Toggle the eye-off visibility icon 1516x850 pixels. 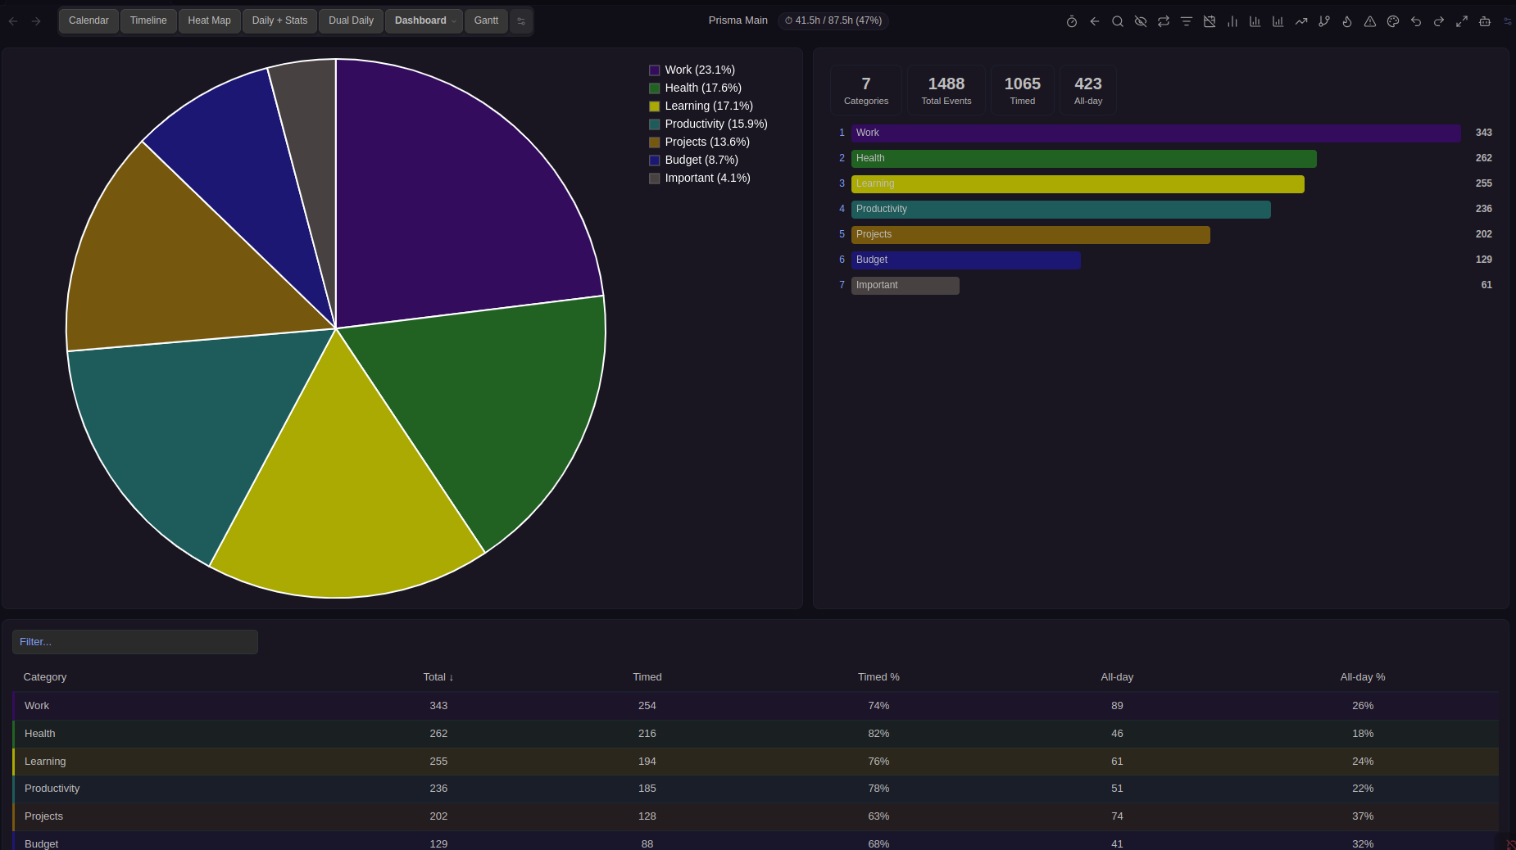coord(1140,21)
